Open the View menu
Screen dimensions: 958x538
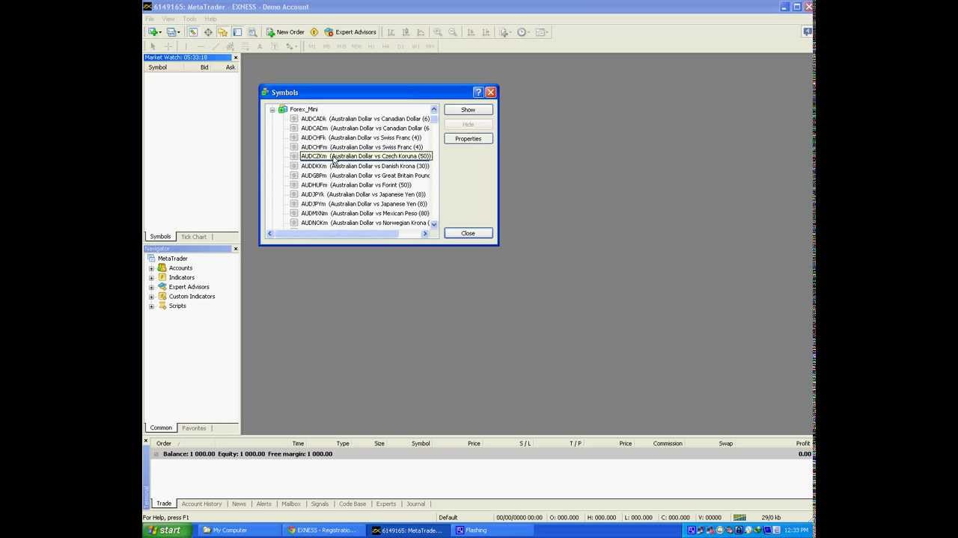168,19
